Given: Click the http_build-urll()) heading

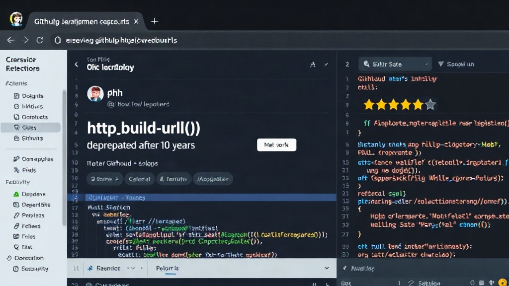Looking at the screenshot, I should [144, 129].
